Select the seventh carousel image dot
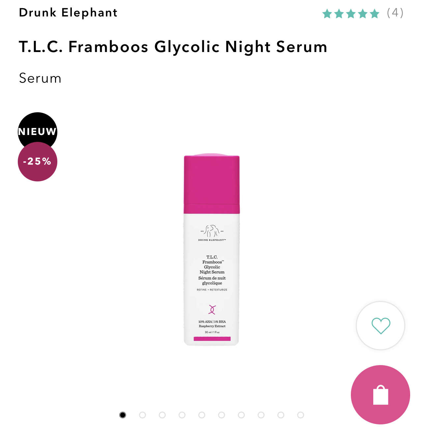Screen dimensions: 423x429 241,415
